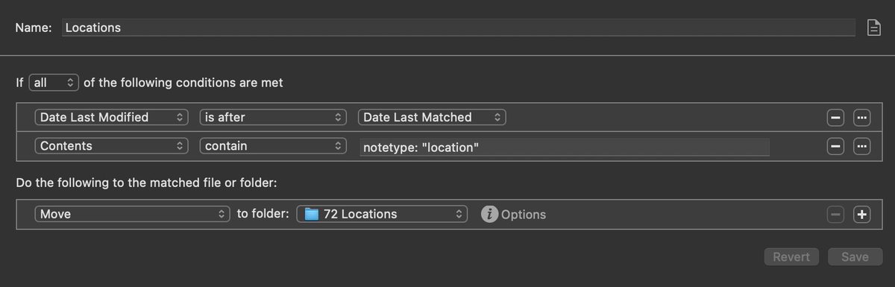Open the all/any conditions dropdown
The height and width of the screenshot is (287, 895).
tap(53, 83)
